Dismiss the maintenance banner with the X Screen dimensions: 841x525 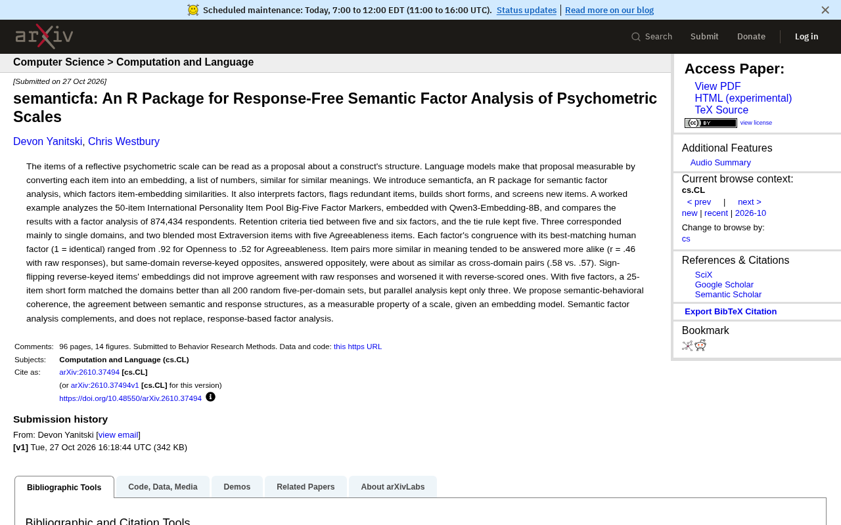[825, 10]
